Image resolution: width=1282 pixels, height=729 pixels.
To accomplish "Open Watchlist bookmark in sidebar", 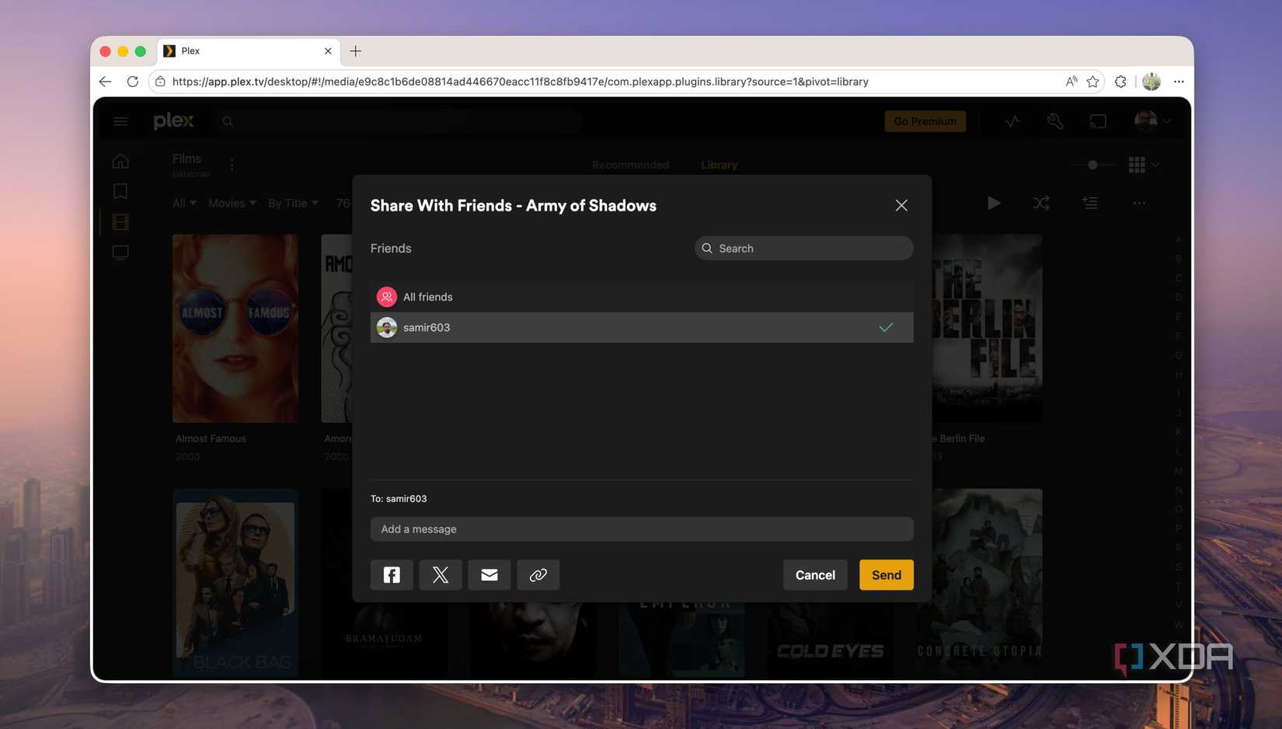I will [120, 191].
